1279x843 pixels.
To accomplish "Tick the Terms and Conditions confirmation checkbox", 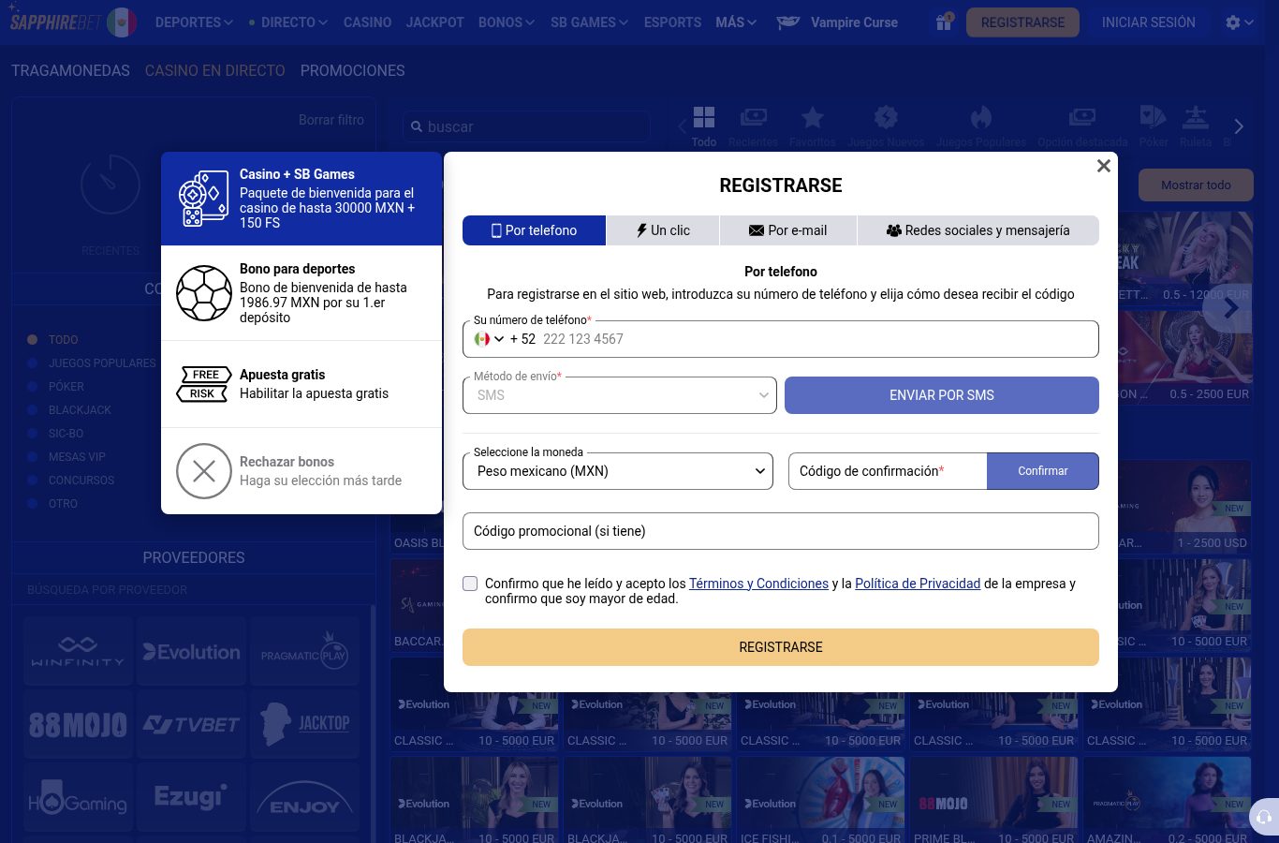I will coord(470,584).
